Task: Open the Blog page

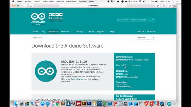Action: pos(112,32)
